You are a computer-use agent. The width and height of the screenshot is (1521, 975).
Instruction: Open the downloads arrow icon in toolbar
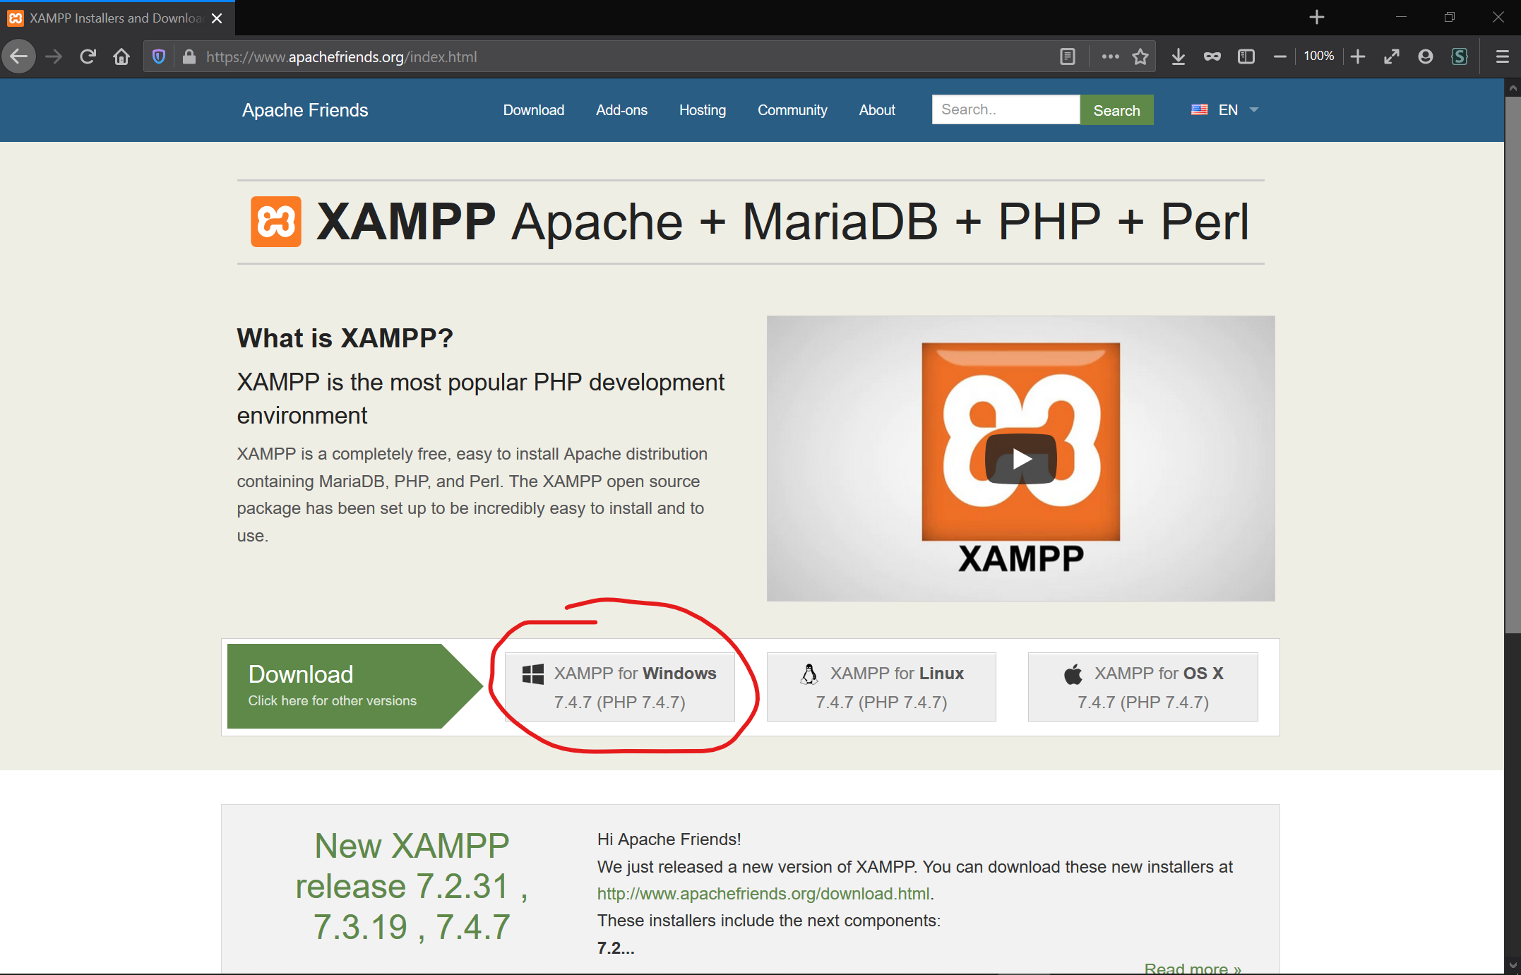(x=1178, y=56)
